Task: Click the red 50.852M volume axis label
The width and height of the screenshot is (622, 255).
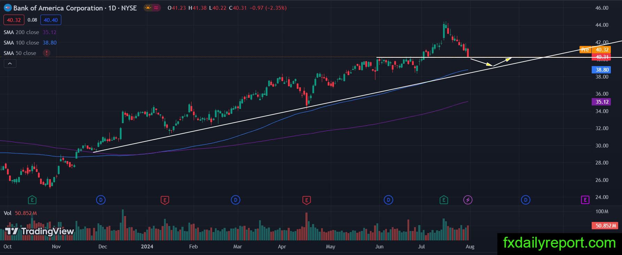Action: (606, 225)
